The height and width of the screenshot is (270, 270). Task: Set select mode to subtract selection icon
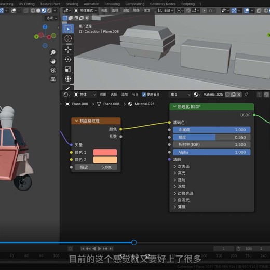coord(76,18)
